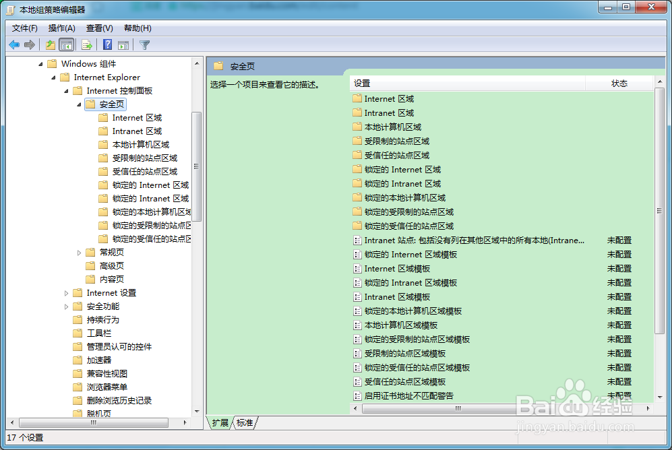Click the Export list toolbar icon
This screenshot has height=450, width=672.
(87, 44)
